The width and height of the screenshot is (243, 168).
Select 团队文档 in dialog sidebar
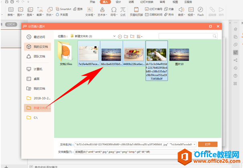[x=37, y=57]
